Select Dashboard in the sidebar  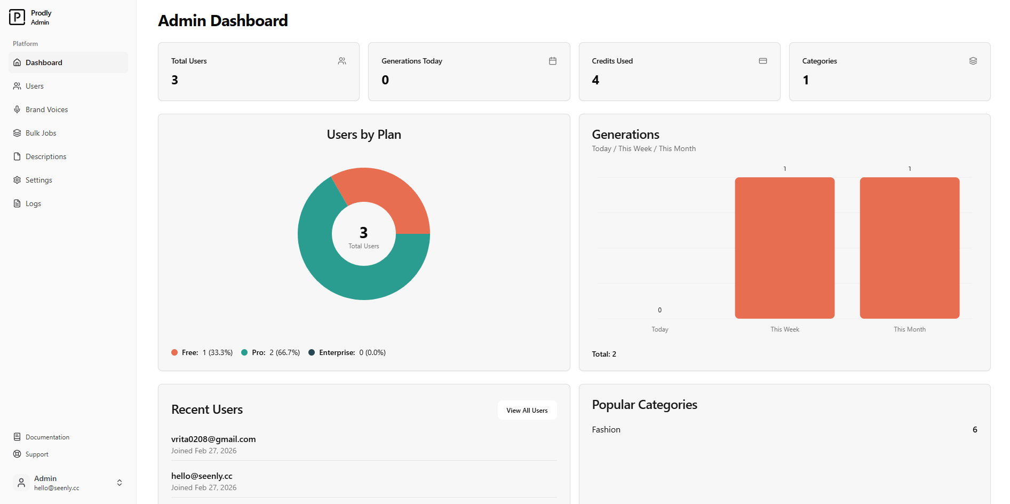click(44, 62)
